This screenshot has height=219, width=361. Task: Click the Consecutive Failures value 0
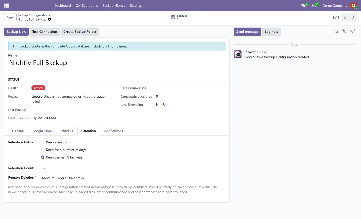[157, 97]
